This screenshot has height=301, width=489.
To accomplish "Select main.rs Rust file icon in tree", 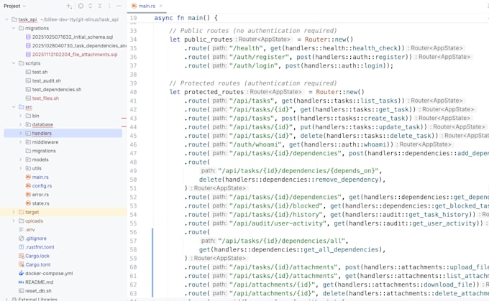I will pyautogui.click(x=28, y=177).
